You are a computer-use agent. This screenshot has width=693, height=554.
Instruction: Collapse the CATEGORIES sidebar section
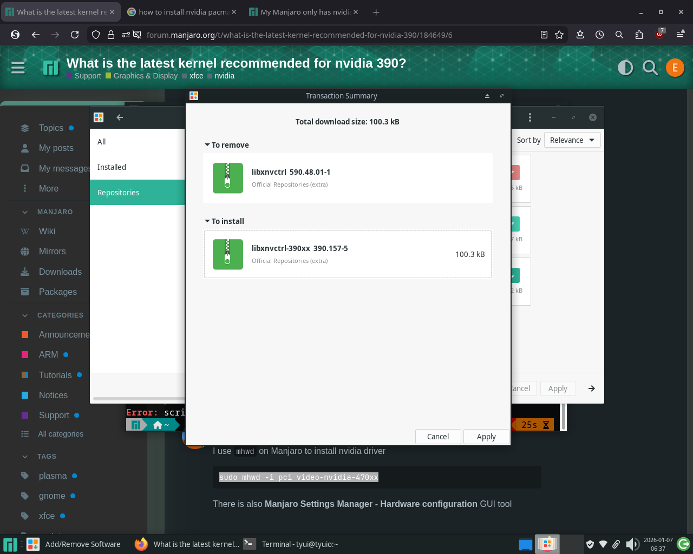(25, 315)
